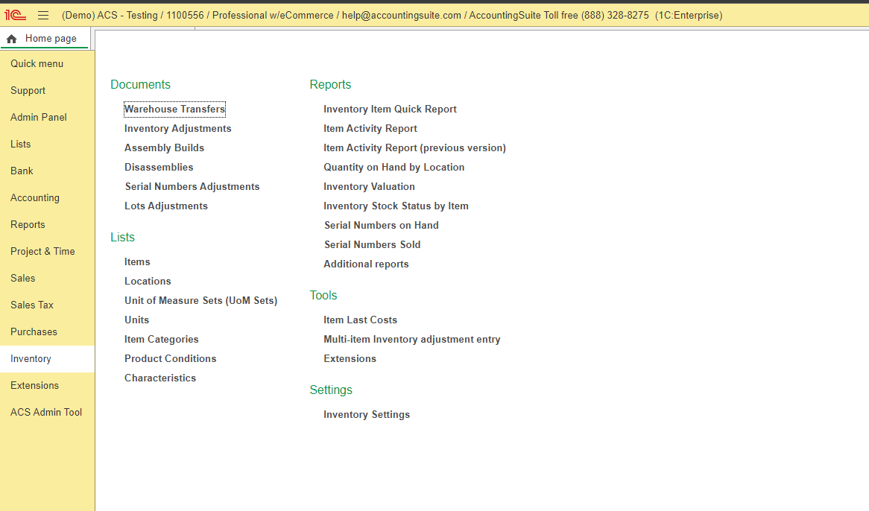This screenshot has width=869, height=511.
Task: Click the Tools group heading
Action: 323,296
